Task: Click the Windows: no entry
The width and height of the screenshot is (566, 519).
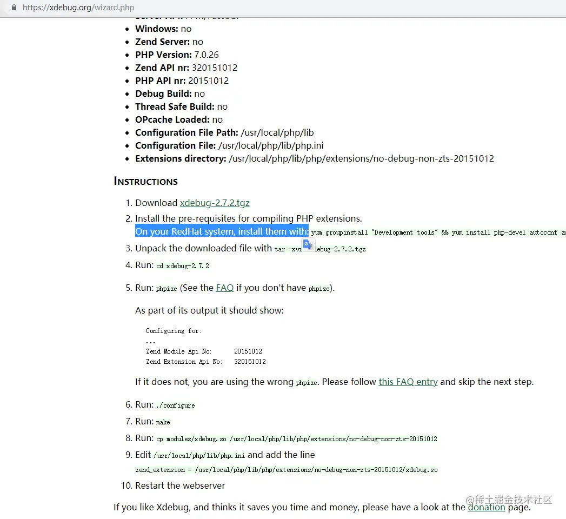Action: coord(163,29)
